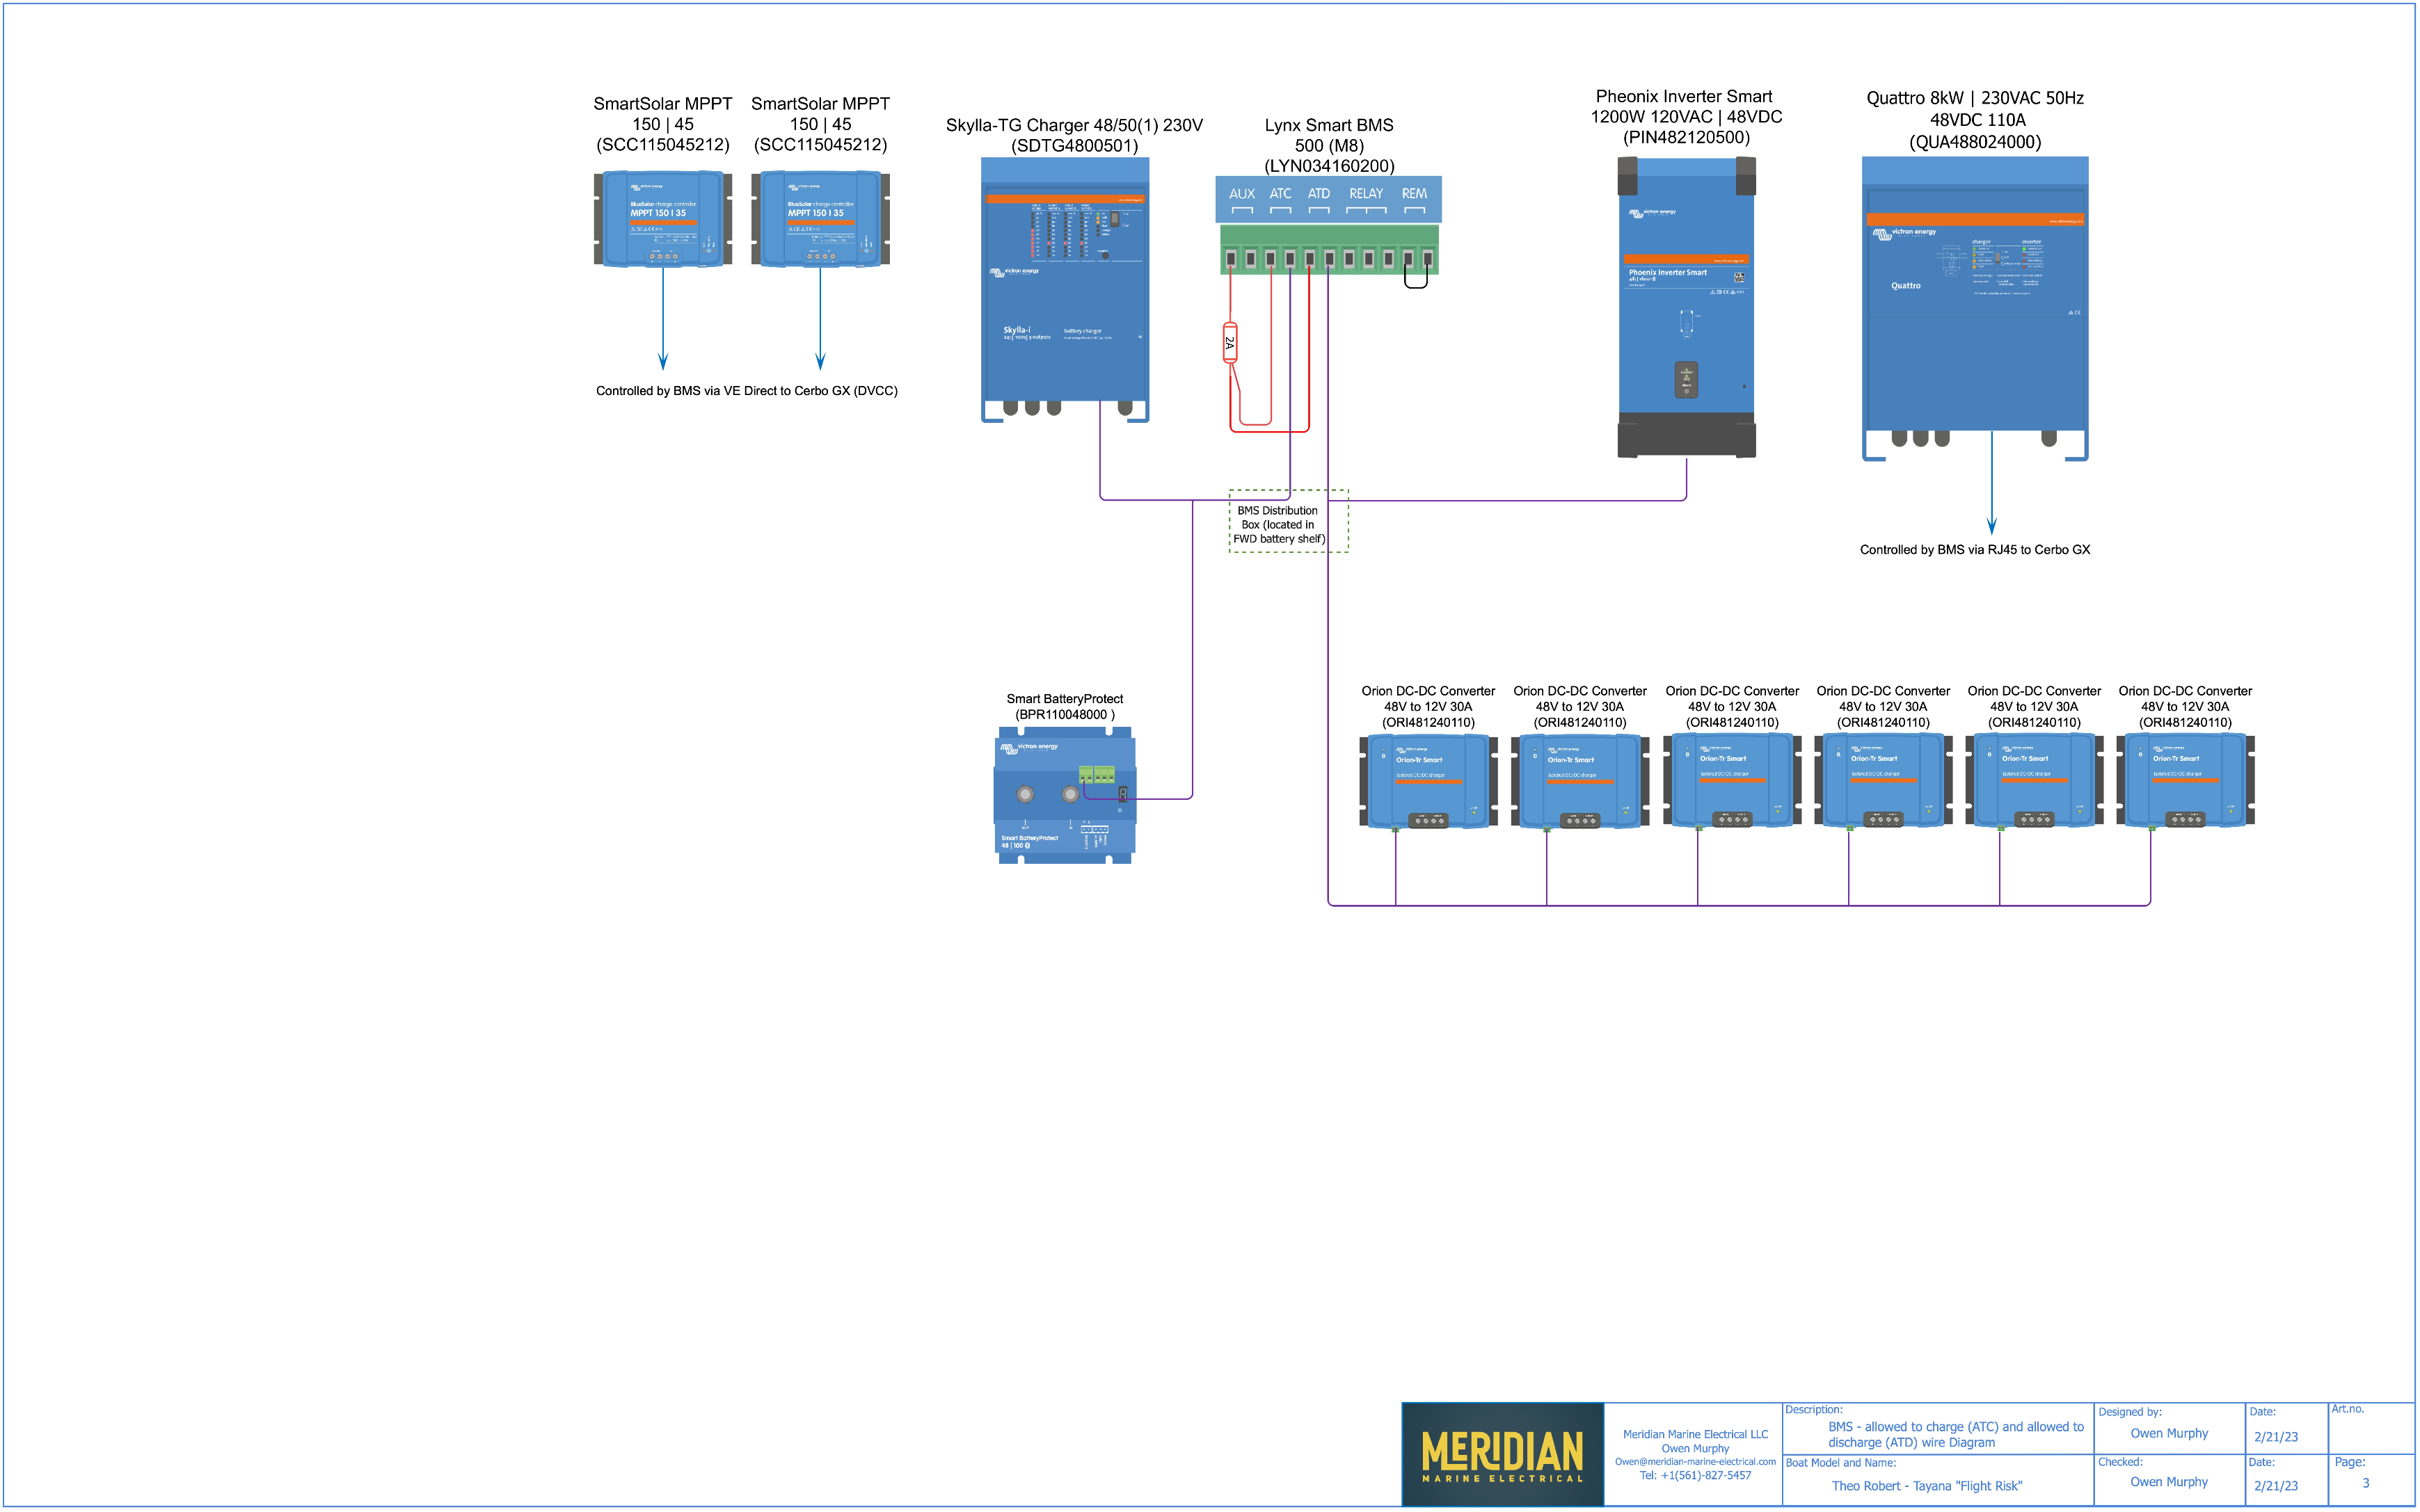Click the Smart BatteryProtect device image
The image size is (2420, 1512).
[x=1065, y=795]
